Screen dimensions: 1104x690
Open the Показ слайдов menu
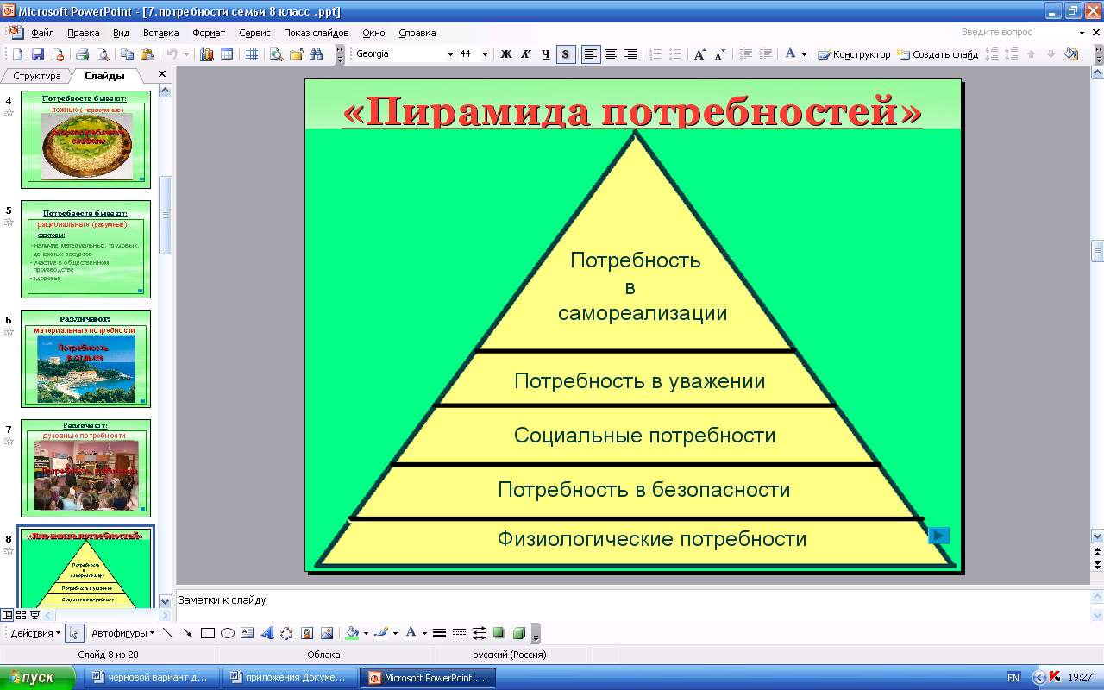[317, 33]
